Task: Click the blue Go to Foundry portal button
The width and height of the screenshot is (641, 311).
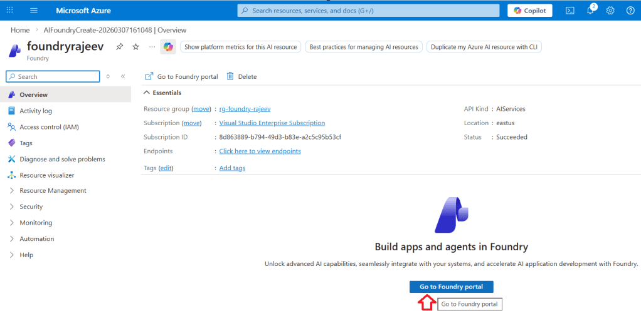Action: click(x=451, y=287)
